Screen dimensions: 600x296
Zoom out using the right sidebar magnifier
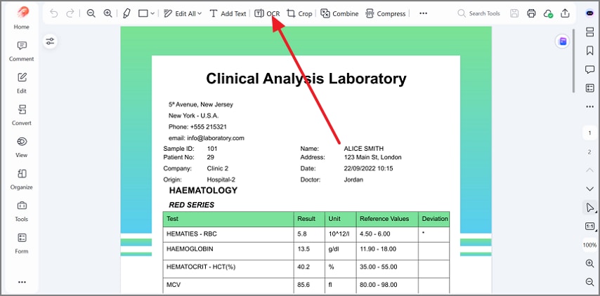(x=589, y=282)
